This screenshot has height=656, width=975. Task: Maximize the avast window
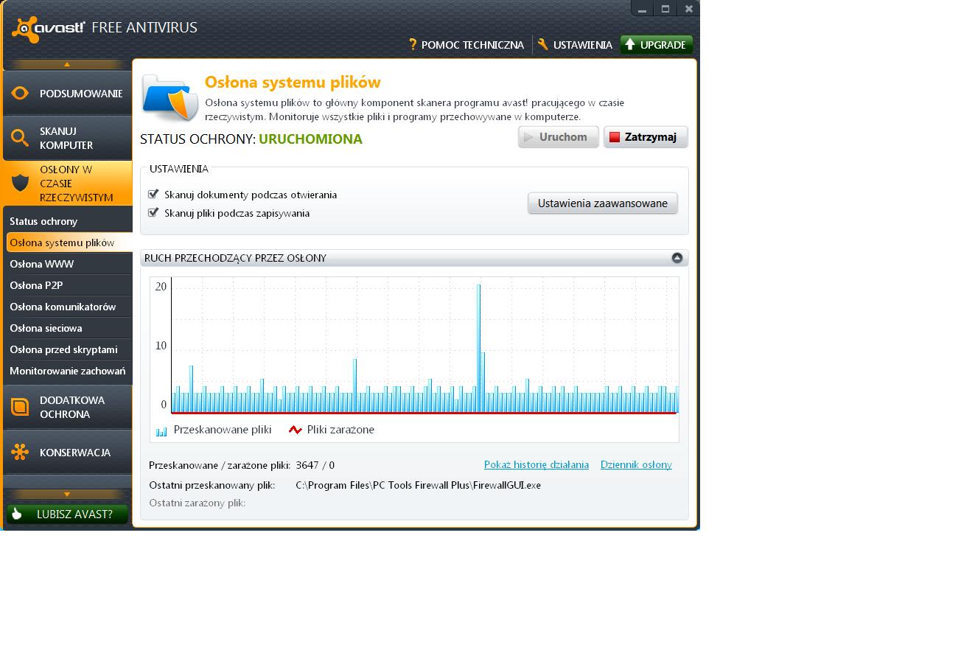(665, 9)
